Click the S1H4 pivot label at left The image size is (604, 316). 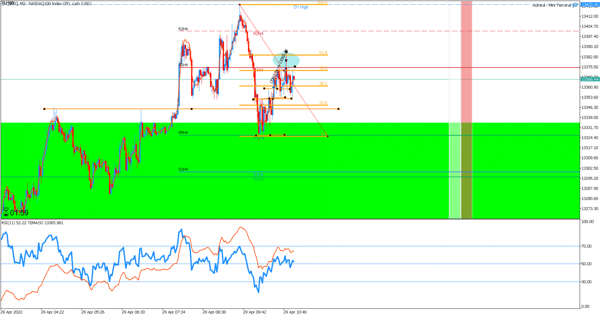tap(183, 169)
